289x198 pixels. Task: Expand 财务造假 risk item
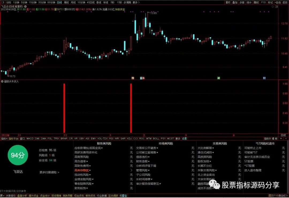click(x=143, y=161)
